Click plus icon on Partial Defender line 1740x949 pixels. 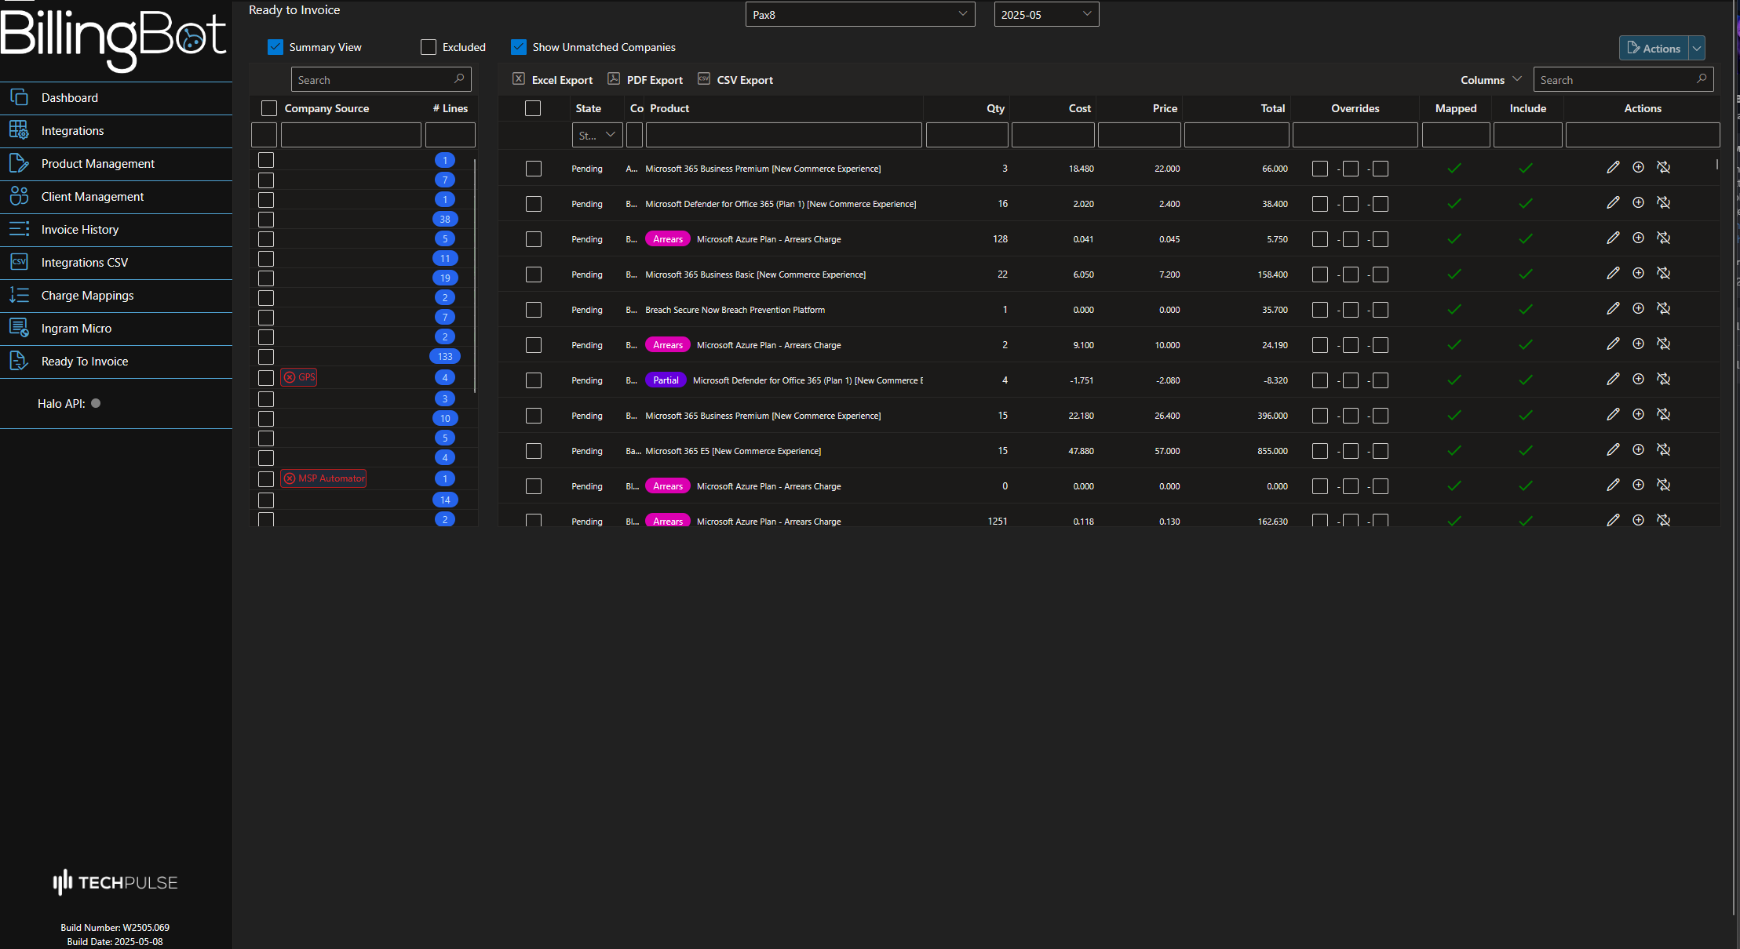click(x=1638, y=379)
